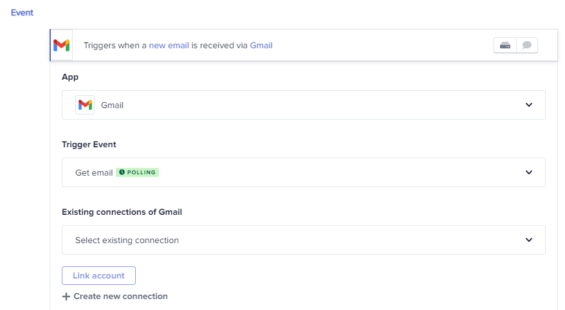Click the storage drive icon button
565x310 pixels.
coord(505,46)
